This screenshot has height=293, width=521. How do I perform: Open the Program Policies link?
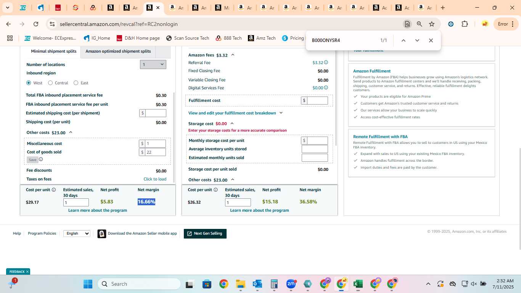tap(42, 233)
